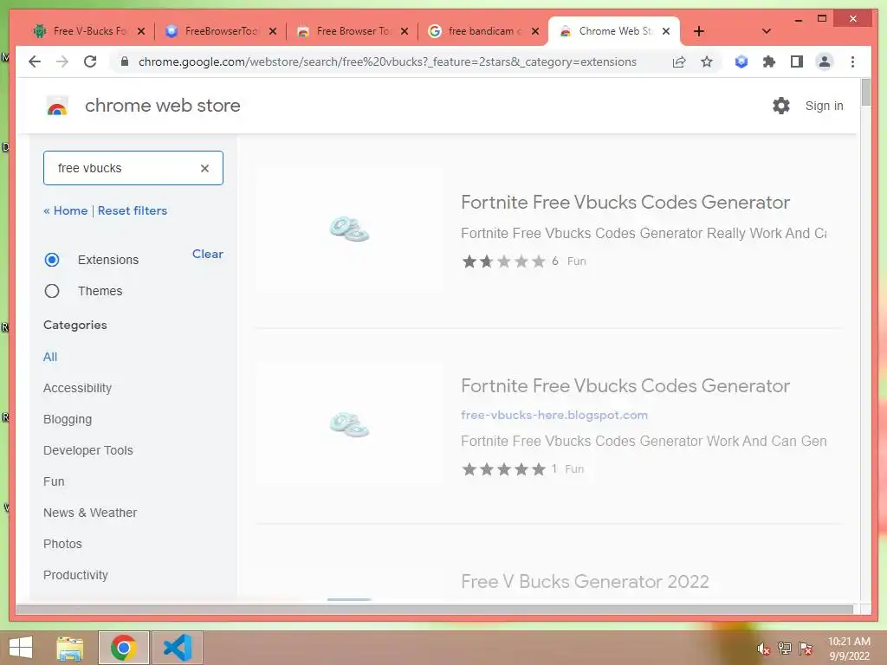
Task: Select the All category
Action: (x=50, y=357)
